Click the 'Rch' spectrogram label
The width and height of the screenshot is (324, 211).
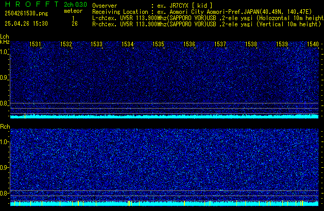pyautogui.click(x=5, y=127)
